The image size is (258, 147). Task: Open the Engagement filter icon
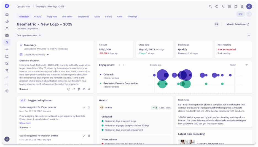(247, 65)
